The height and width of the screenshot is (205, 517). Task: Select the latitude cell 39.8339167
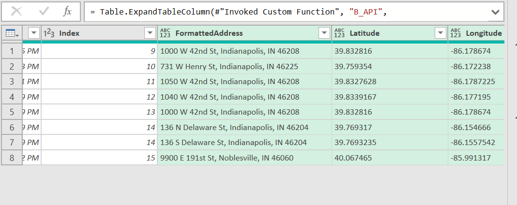390,97
